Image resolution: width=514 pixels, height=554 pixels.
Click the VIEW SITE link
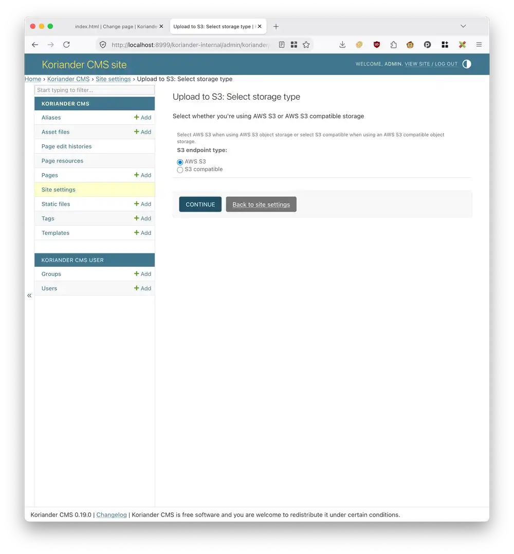click(417, 64)
